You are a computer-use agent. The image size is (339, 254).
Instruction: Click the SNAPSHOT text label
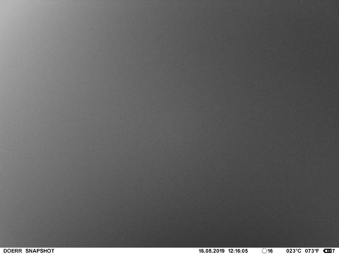[40, 251]
